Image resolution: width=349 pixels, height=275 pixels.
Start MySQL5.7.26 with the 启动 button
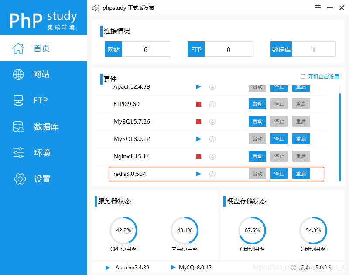click(x=257, y=121)
